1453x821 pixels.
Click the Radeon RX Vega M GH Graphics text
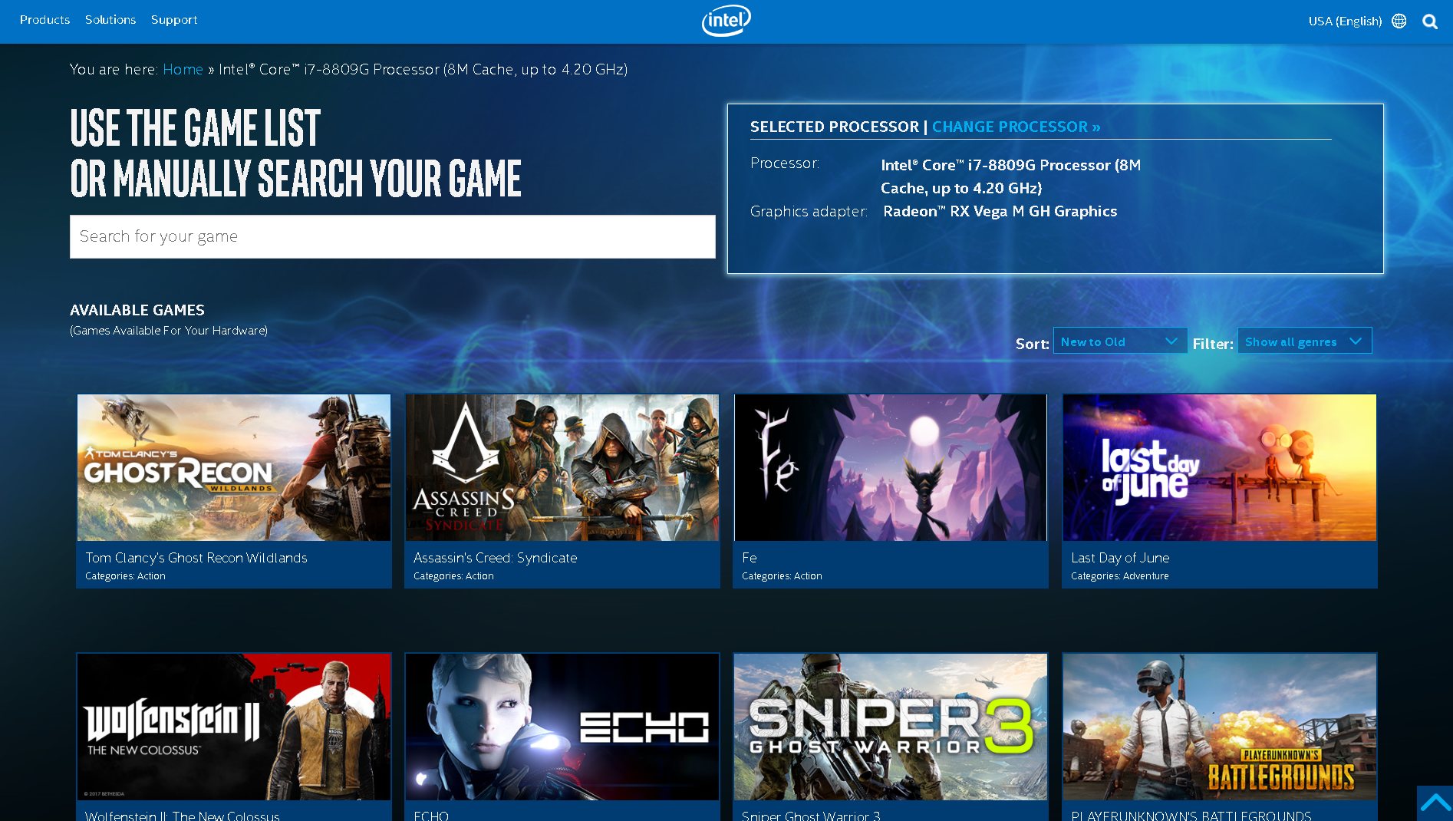(1000, 211)
